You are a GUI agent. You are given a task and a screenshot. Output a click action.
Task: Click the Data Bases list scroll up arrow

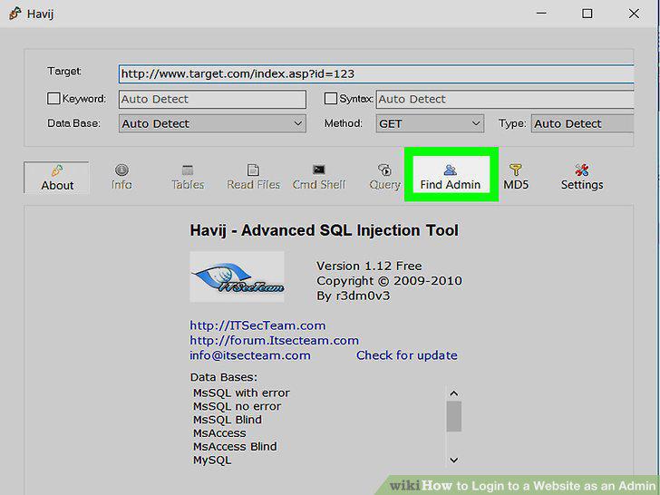tap(453, 393)
